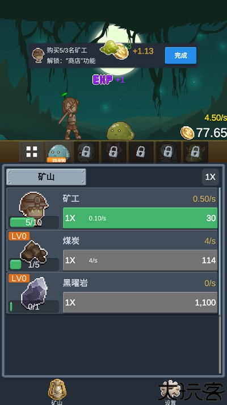Open the lantern mine tab icon
Viewport: 227px width, 405px height.
pyautogui.click(x=57, y=389)
